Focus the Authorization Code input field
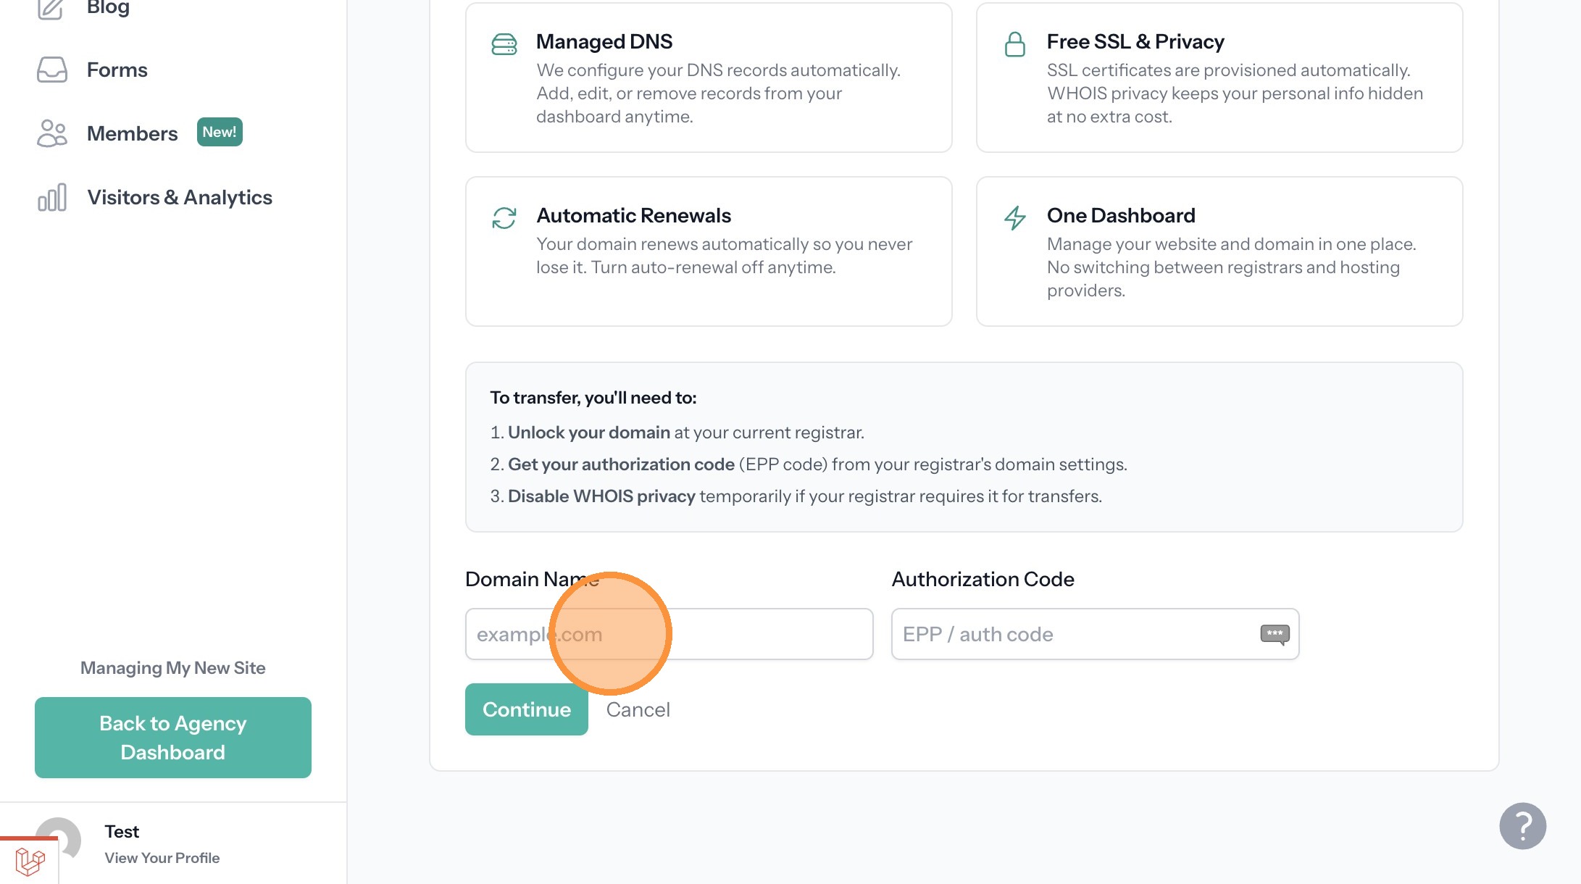The width and height of the screenshot is (1581, 884). point(1072,634)
